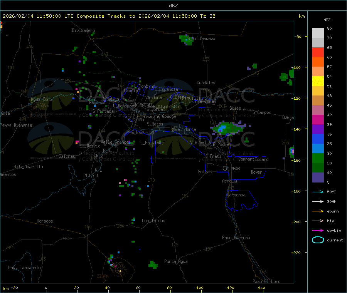Click the Carmensa map label
347x293 pixels.
[236, 195]
